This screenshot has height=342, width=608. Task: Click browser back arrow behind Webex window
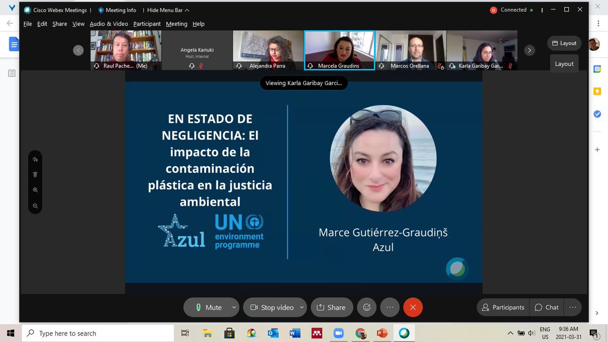click(10, 23)
